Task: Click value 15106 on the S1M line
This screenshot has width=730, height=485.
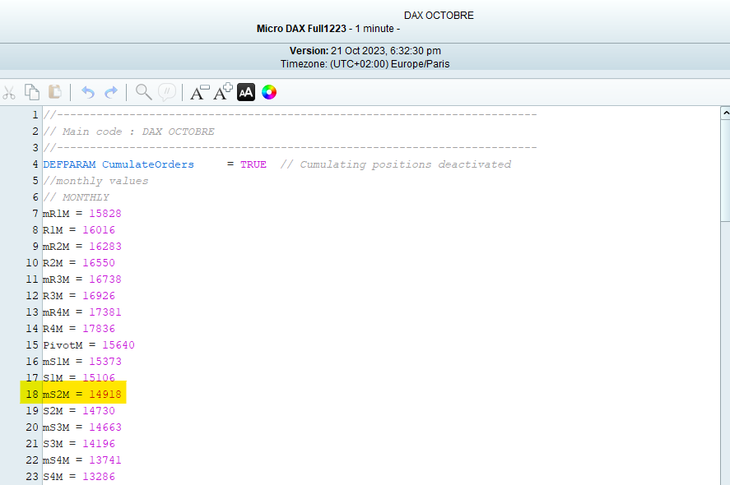Action: click(99, 378)
